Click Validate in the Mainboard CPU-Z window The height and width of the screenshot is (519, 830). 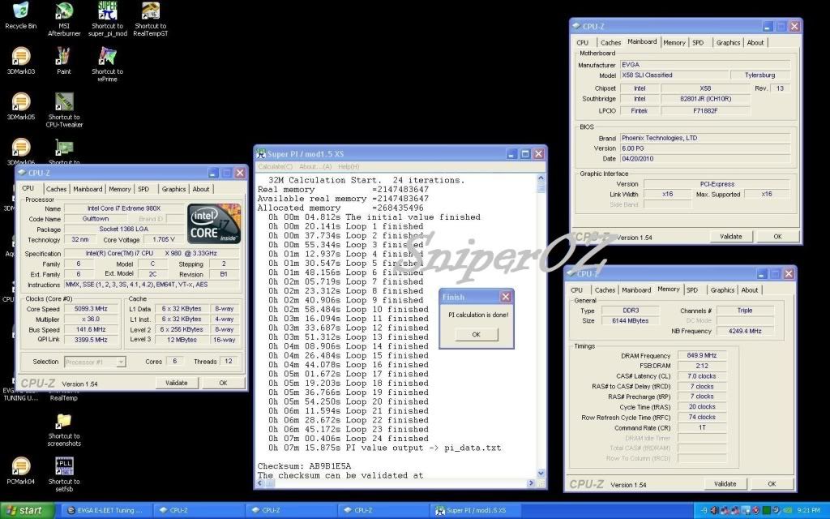730,237
